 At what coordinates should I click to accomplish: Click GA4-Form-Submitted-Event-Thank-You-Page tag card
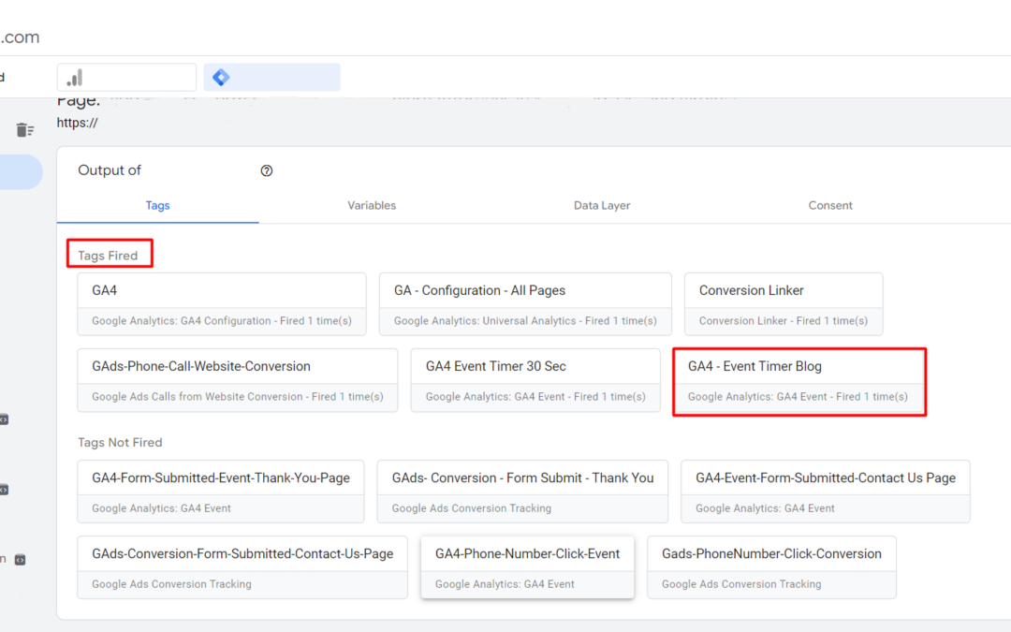pyautogui.click(x=220, y=491)
